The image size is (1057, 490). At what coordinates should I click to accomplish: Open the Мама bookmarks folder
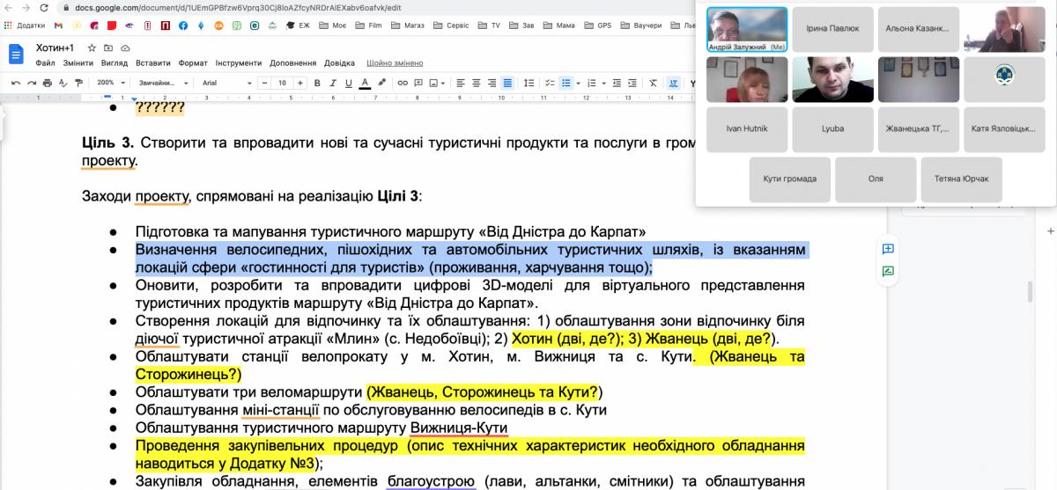pos(560,26)
